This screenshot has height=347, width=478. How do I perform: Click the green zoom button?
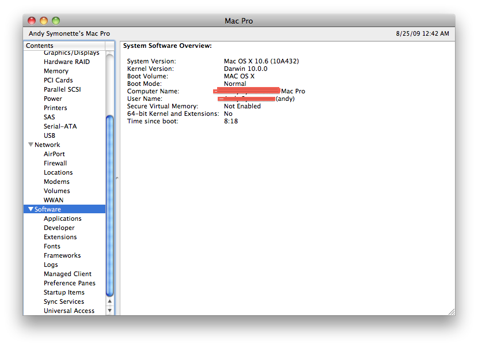click(56, 21)
